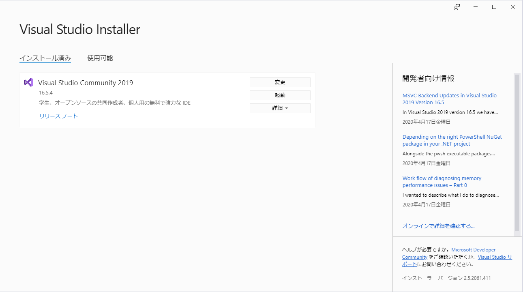The height and width of the screenshot is (292, 523).
Task: Minimize the Visual Studio Installer window
Action: coord(476,7)
